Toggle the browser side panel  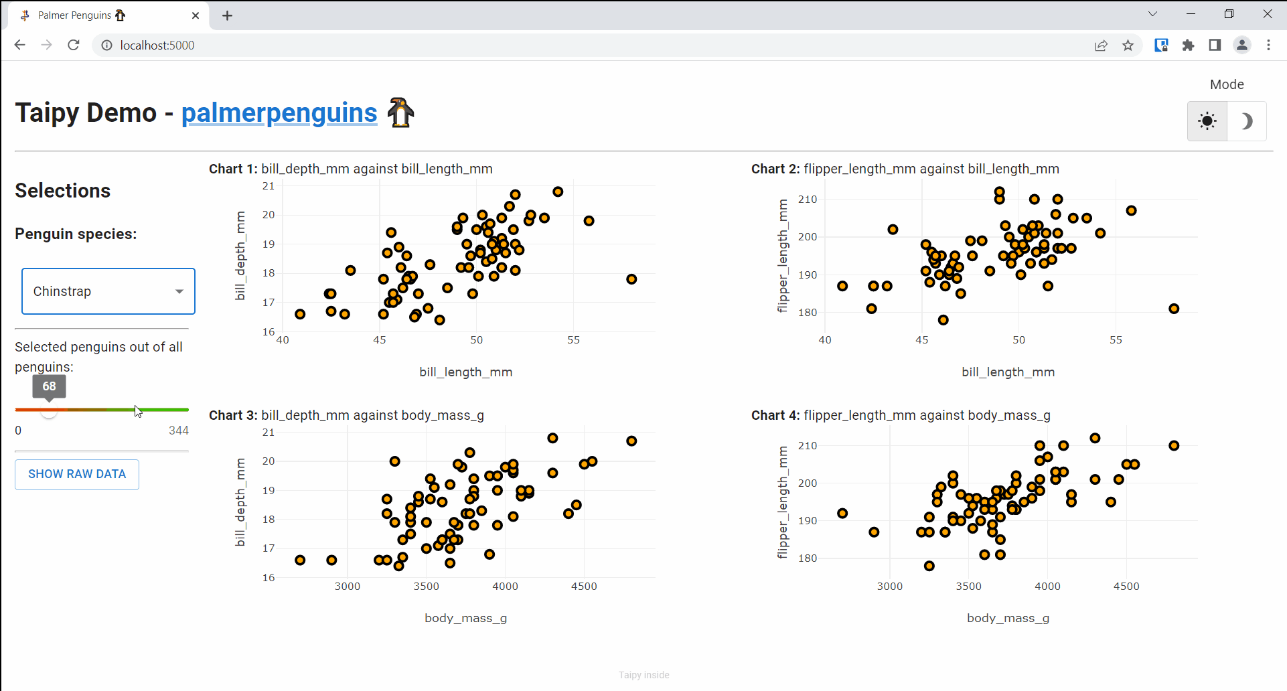point(1215,45)
